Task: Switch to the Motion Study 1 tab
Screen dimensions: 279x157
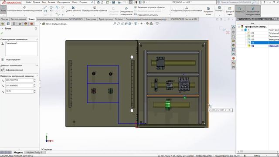Action: click(x=34, y=152)
